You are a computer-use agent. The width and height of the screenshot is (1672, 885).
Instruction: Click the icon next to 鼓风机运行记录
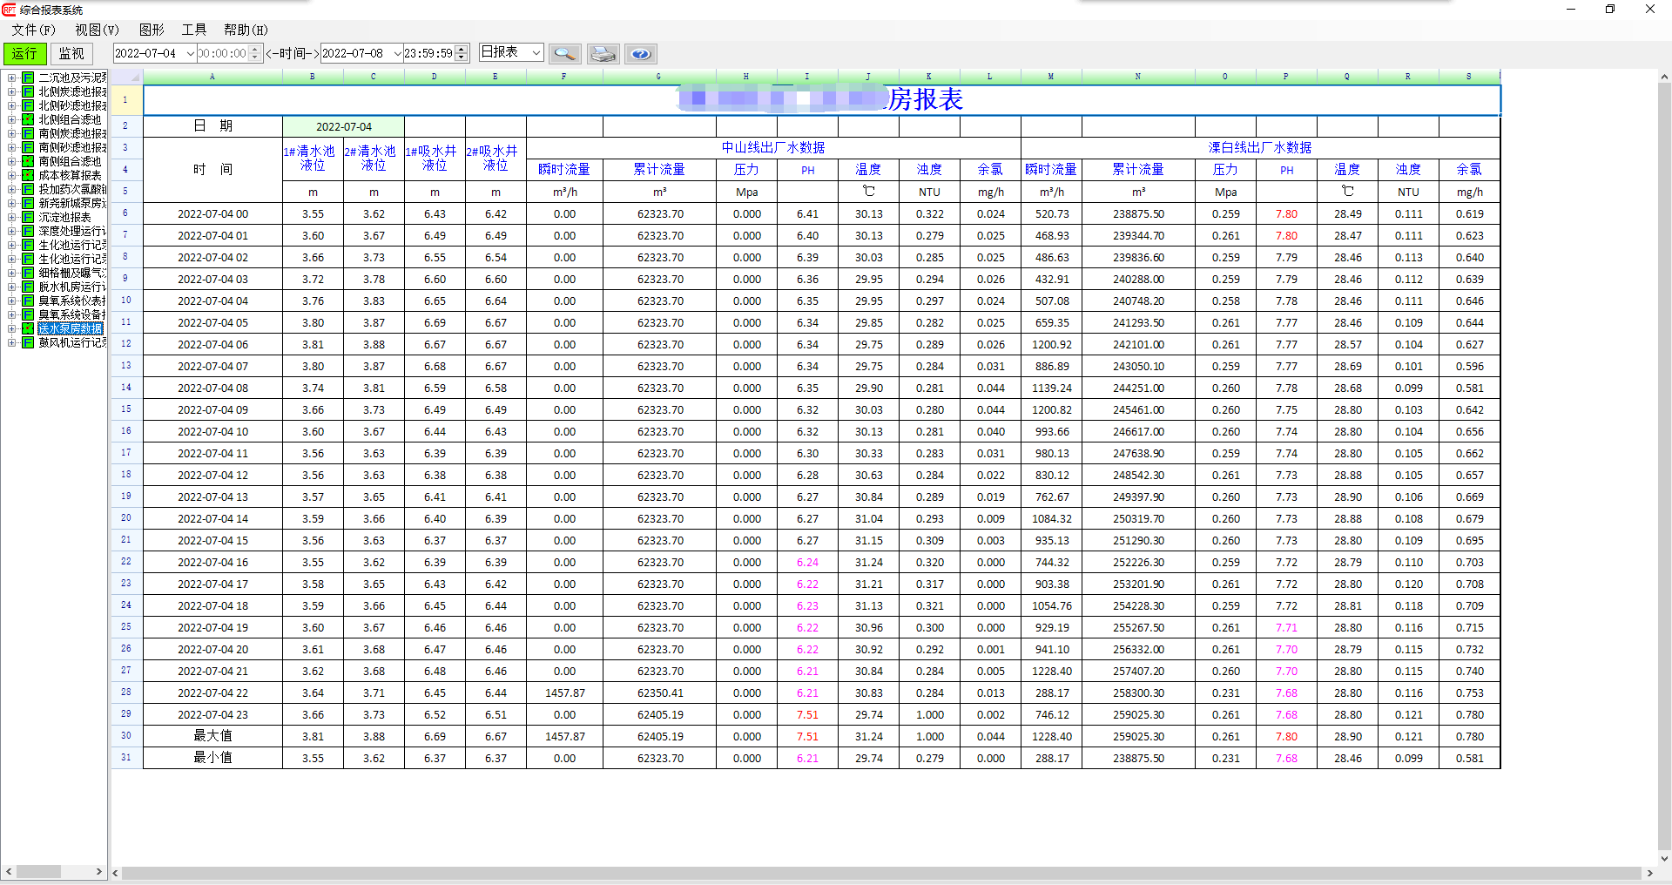tap(28, 342)
